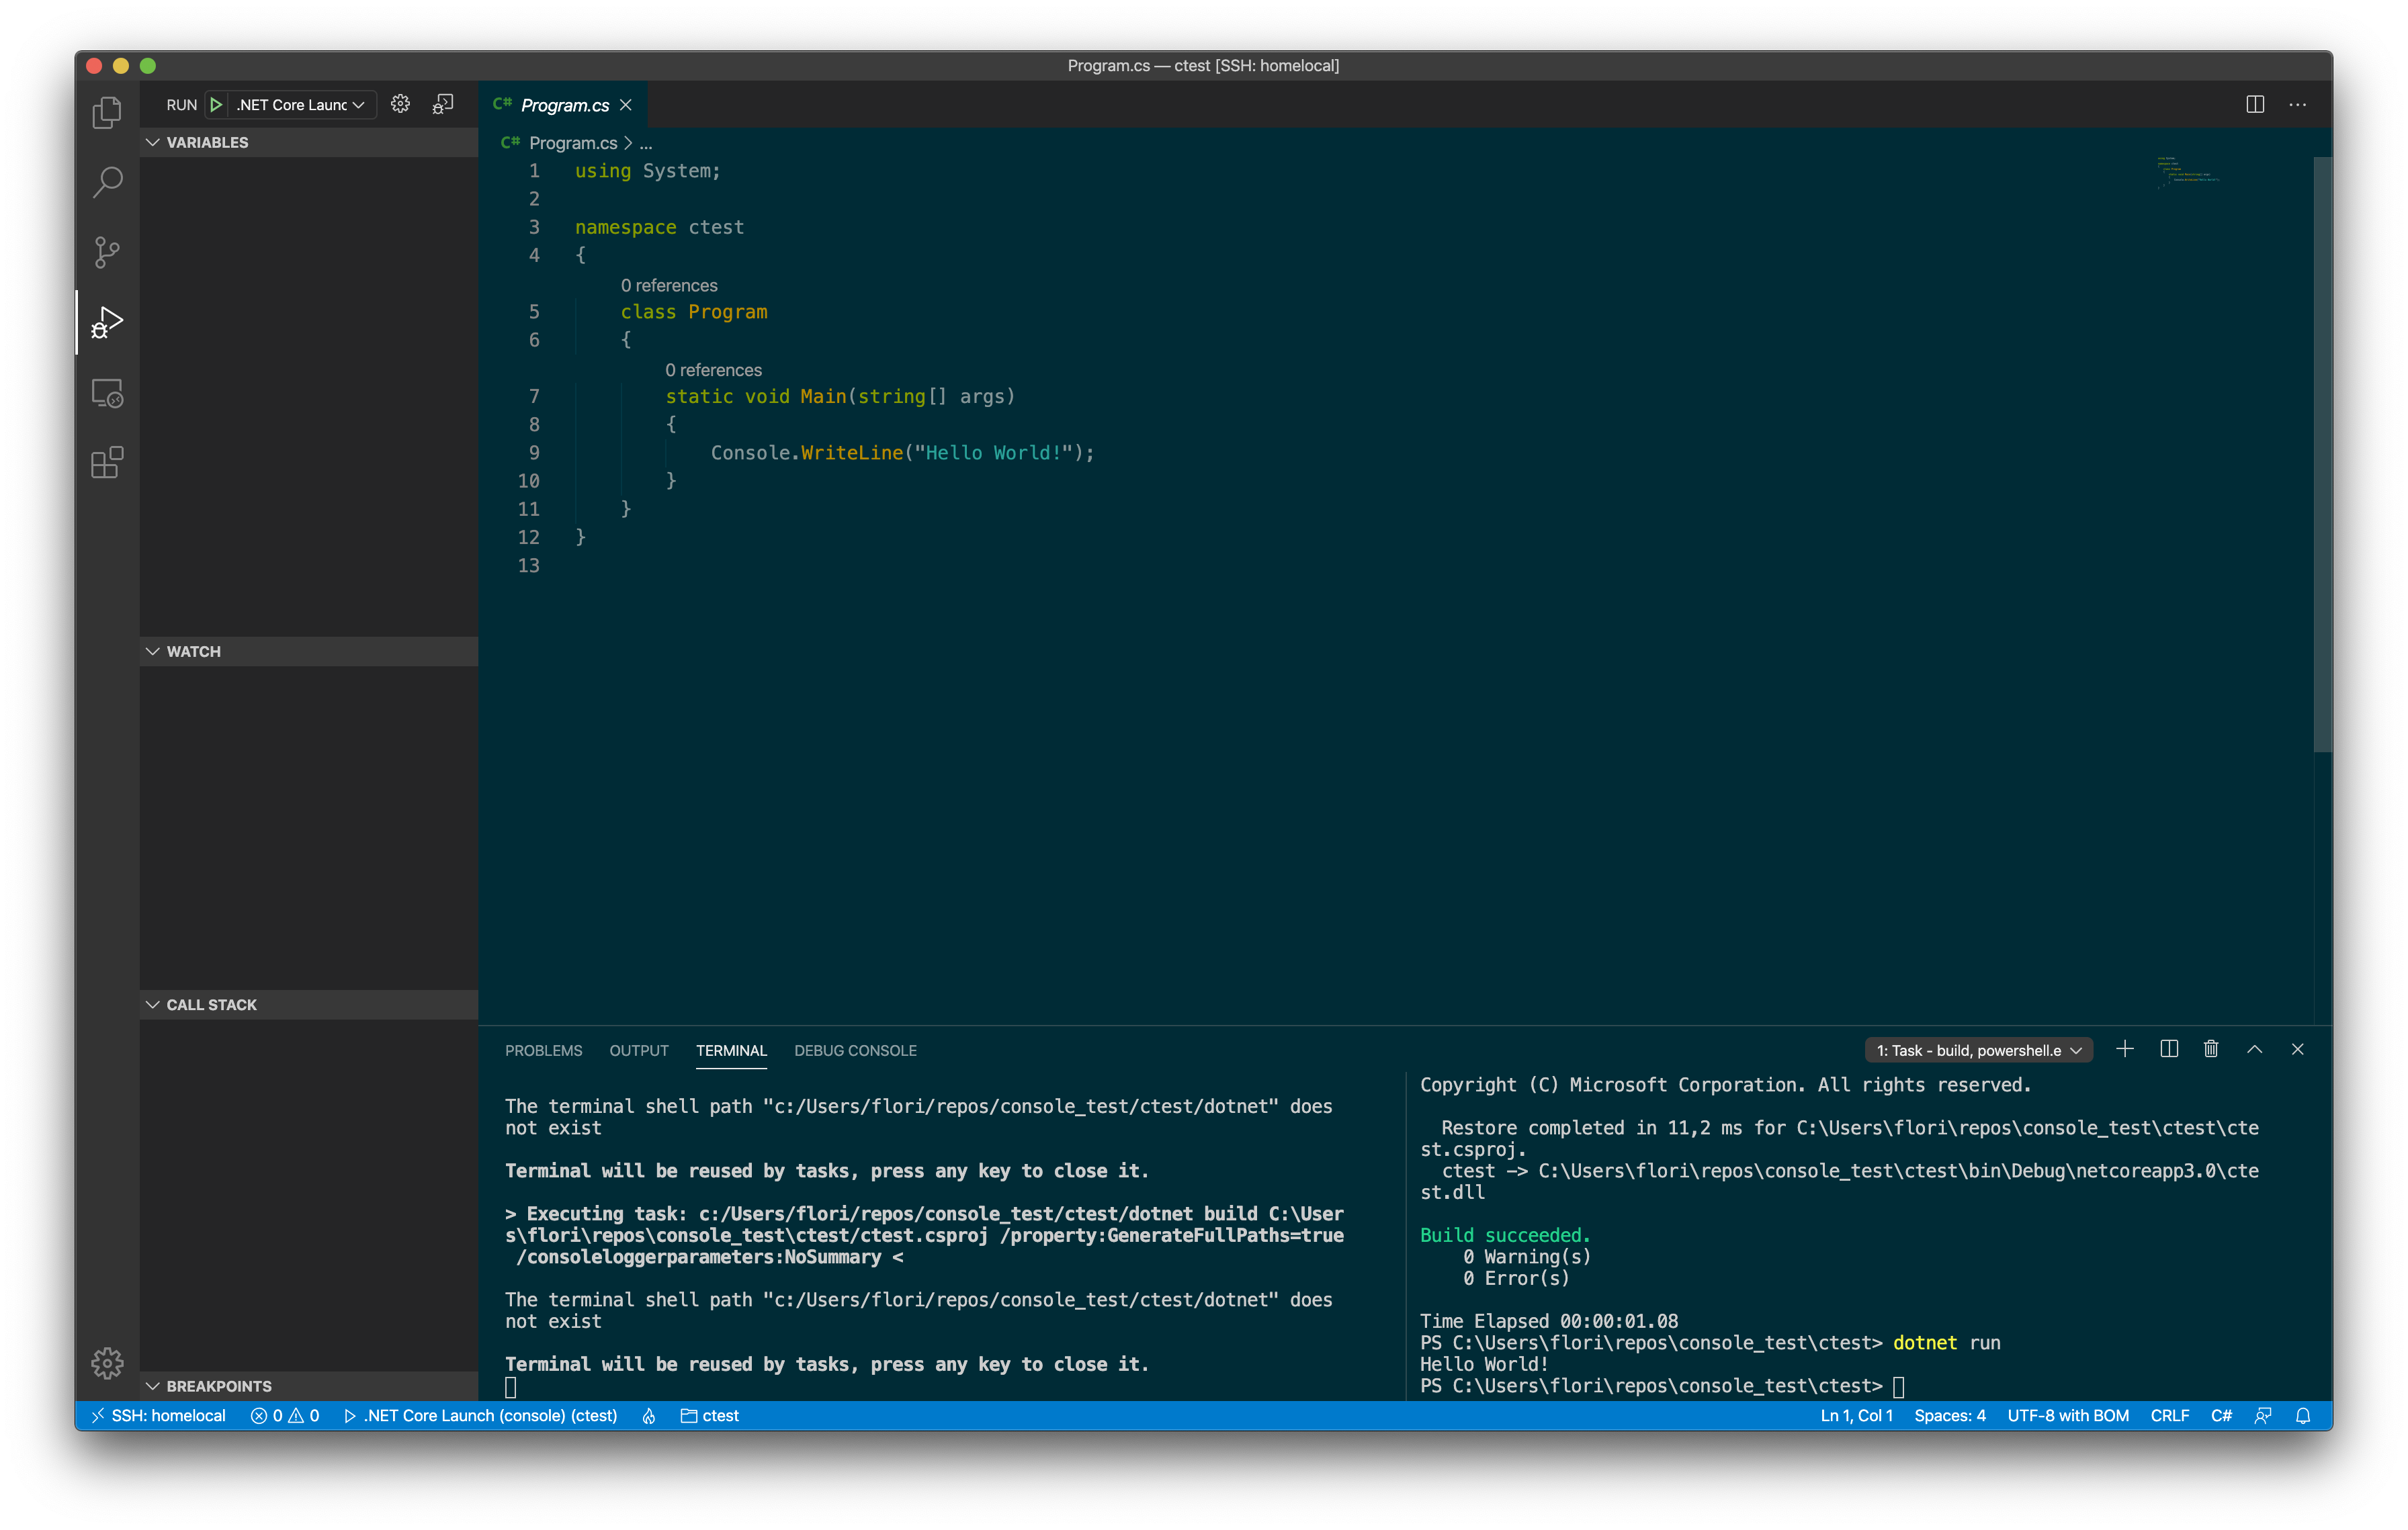Image resolution: width=2408 pixels, height=1530 pixels.
Task: Switch to the PROBLEMS tab
Action: [543, 1050]
